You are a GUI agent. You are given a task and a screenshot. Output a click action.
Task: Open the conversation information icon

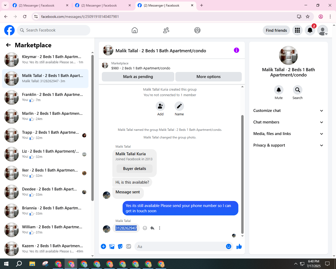pos(237,50)
